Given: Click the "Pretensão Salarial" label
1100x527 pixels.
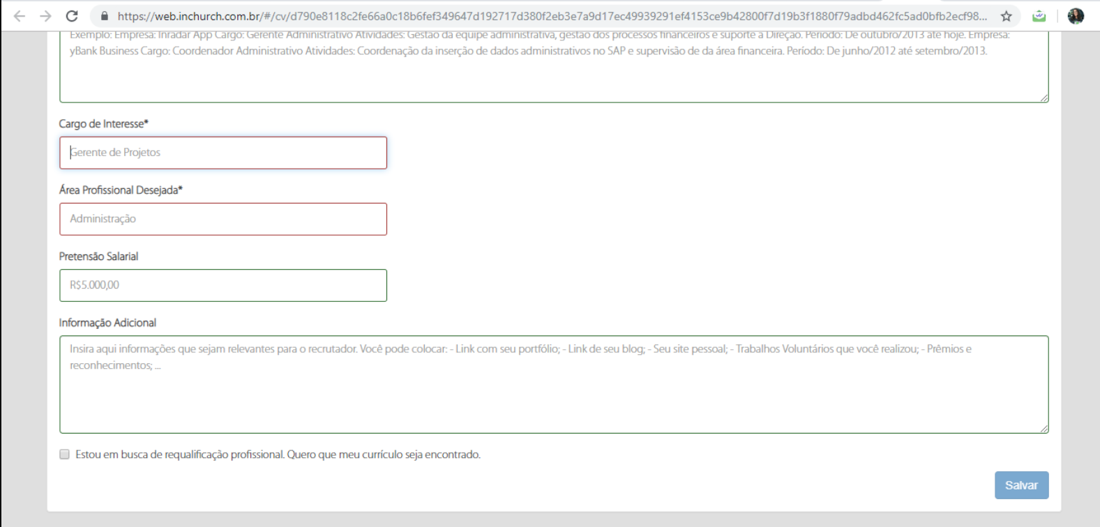Looking at the screenshot, I should pos(98,257).
